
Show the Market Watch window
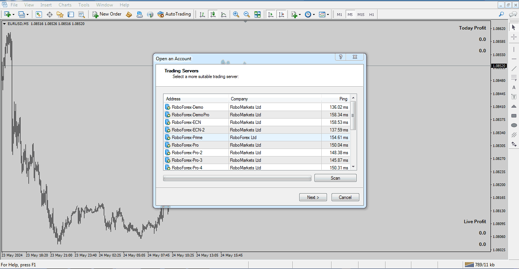[39, 14]
